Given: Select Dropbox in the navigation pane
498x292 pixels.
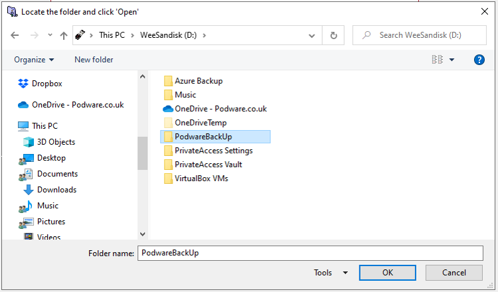Looking at the screenshot, I should pos(46,84).
